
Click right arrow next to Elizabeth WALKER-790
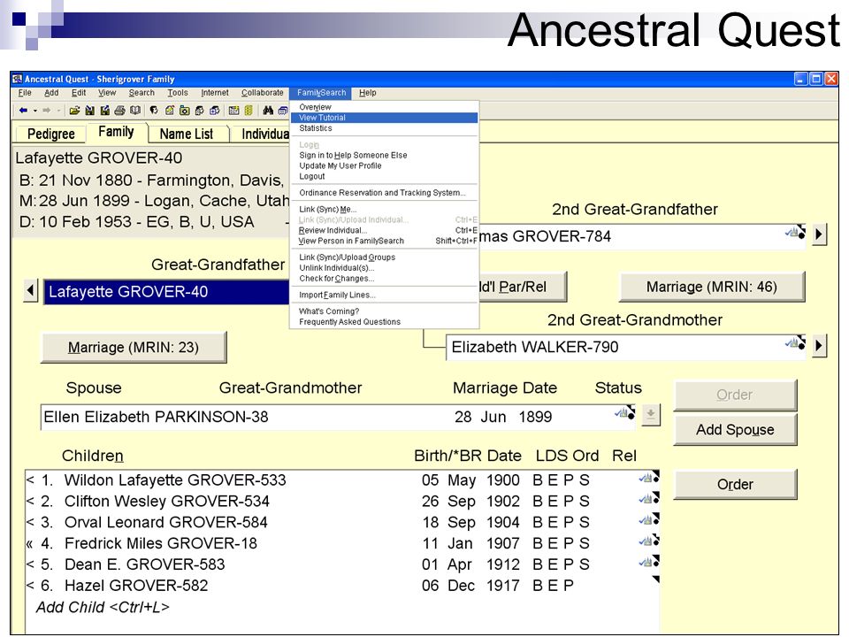coord(819,346)
